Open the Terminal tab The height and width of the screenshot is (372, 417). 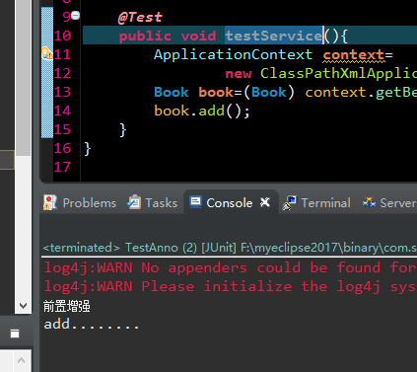(317, 203)
